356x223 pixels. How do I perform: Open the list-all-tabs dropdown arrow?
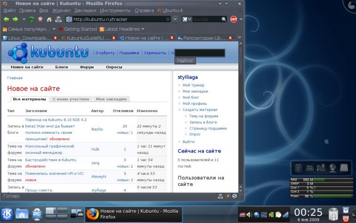click(x=239, y=37)
